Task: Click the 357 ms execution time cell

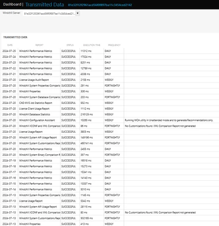Action: (x=84, y=155)
